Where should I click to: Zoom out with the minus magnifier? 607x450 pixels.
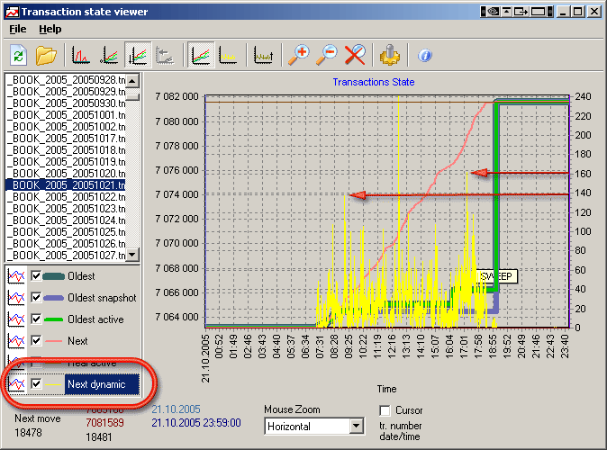click(327, 55)
